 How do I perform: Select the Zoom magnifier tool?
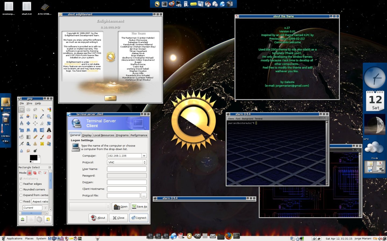point(49,116)
